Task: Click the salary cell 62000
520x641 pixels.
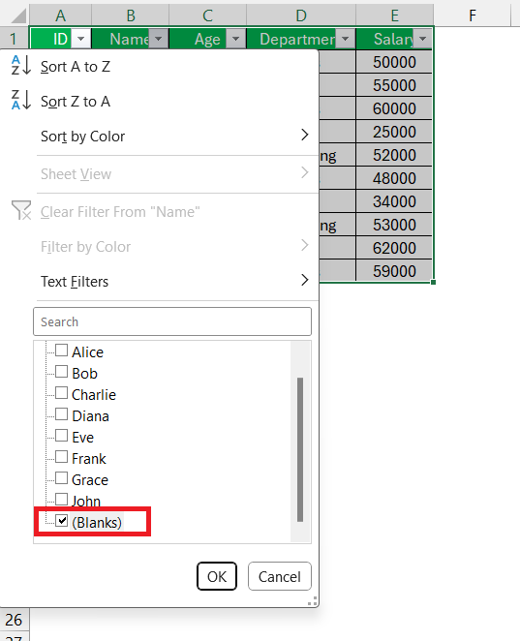Action: pos(394,248)
